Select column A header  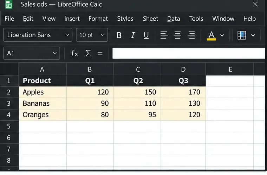tap(43, 69)
